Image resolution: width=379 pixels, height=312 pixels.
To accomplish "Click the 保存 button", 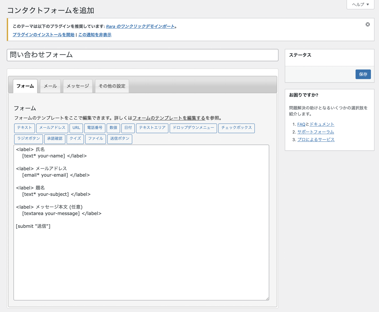I will point(363,74).
